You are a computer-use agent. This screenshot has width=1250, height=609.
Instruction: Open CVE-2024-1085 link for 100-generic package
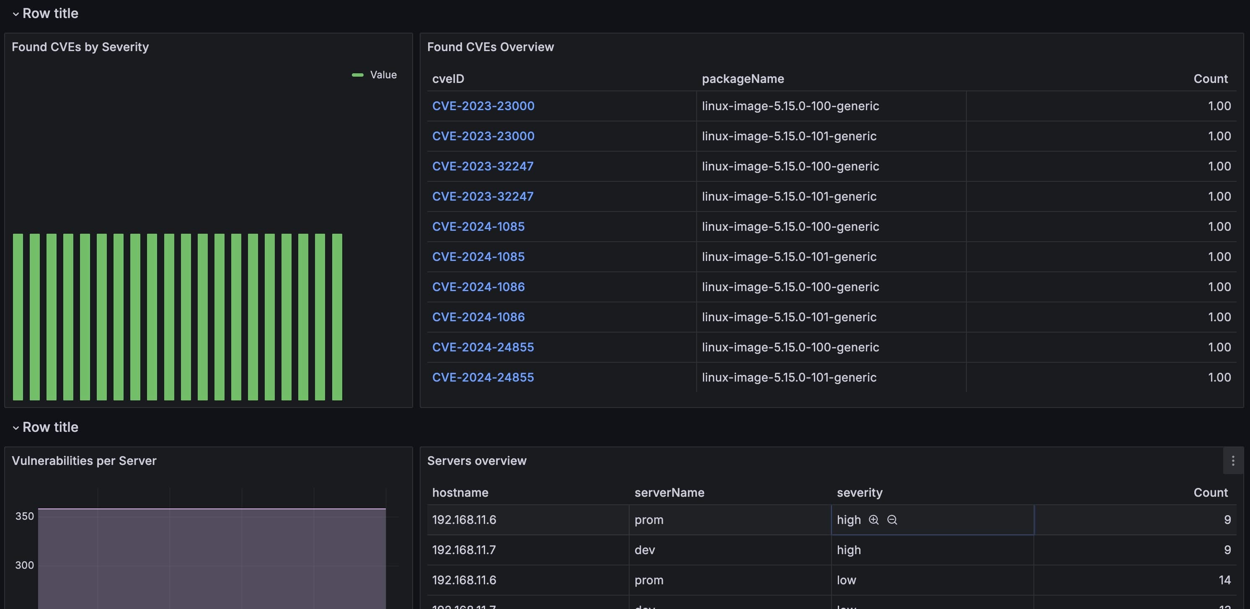click(x=478, y=226)
